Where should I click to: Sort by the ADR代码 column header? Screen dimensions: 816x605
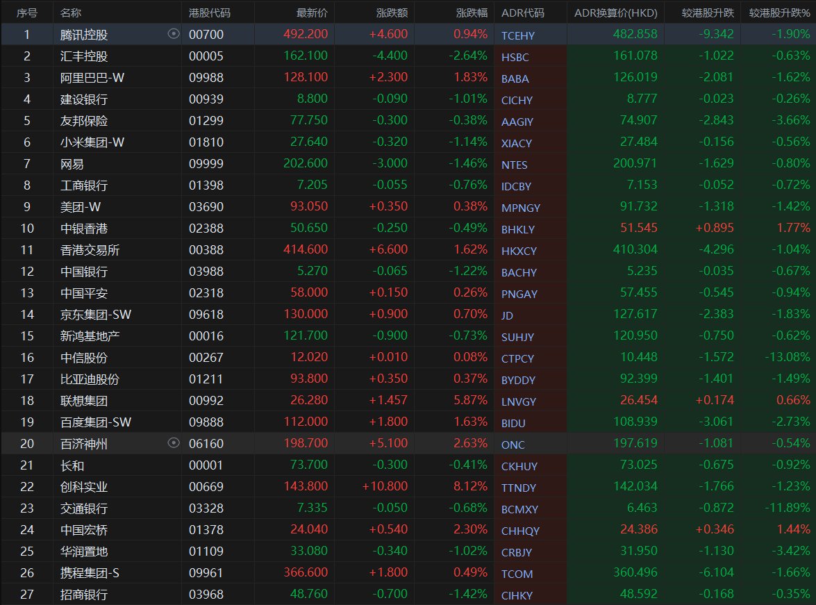[522, 13]
